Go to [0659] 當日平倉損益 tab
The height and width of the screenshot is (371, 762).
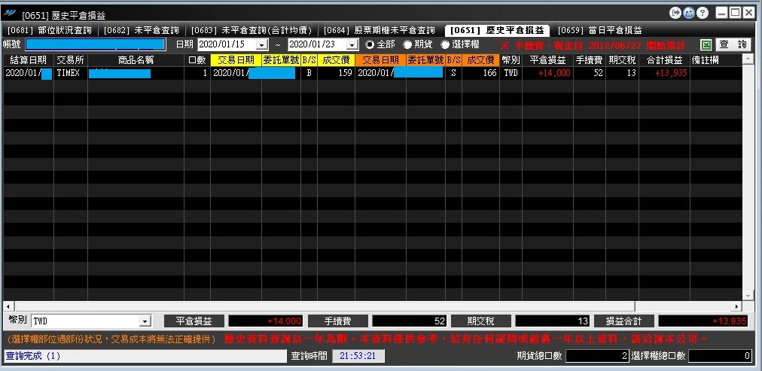599,31
